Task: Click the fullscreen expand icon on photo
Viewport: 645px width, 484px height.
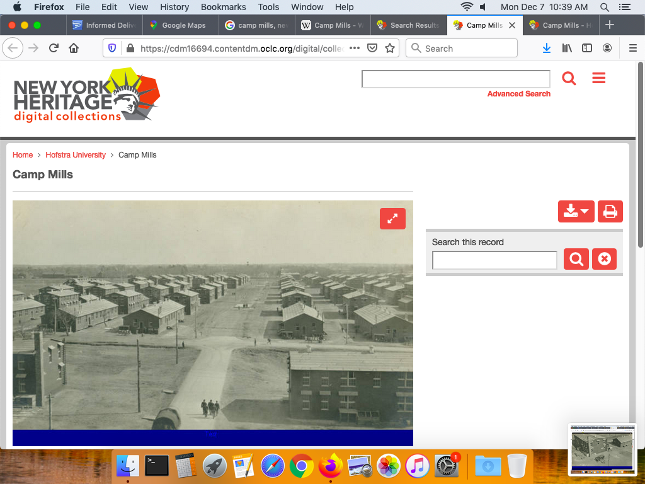Action: point(392,219)
